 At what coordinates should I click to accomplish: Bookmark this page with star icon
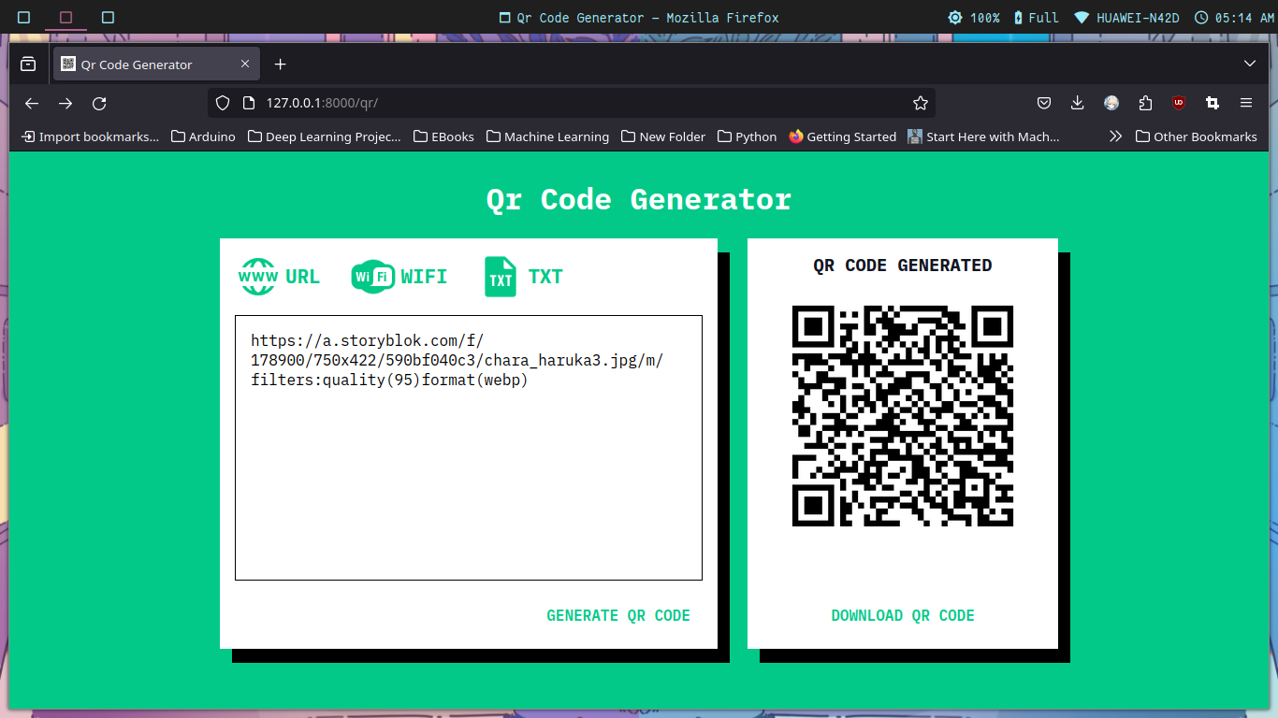click(x=921, y=103)
